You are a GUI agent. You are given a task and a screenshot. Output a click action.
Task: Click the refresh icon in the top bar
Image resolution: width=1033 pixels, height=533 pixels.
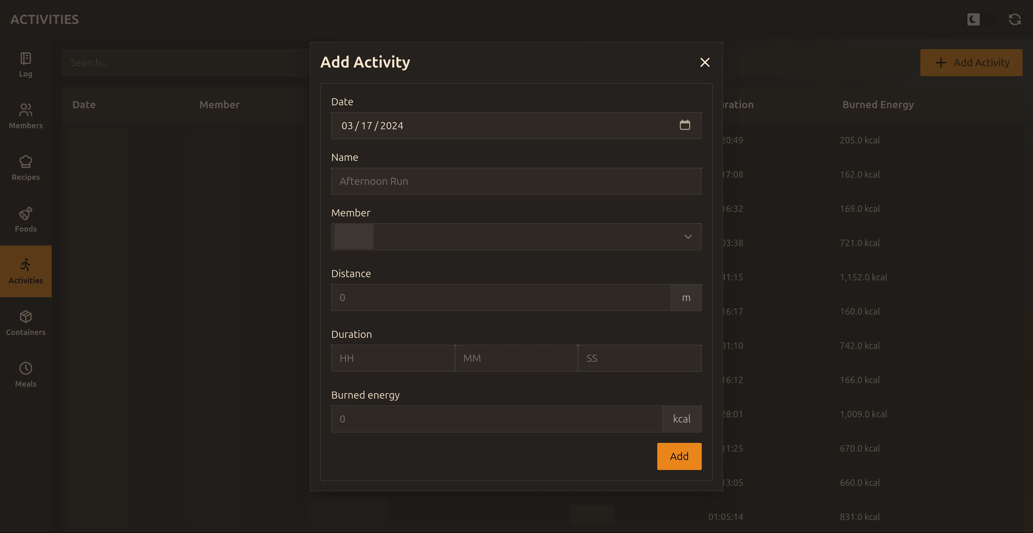click(x=1015, y=19)
